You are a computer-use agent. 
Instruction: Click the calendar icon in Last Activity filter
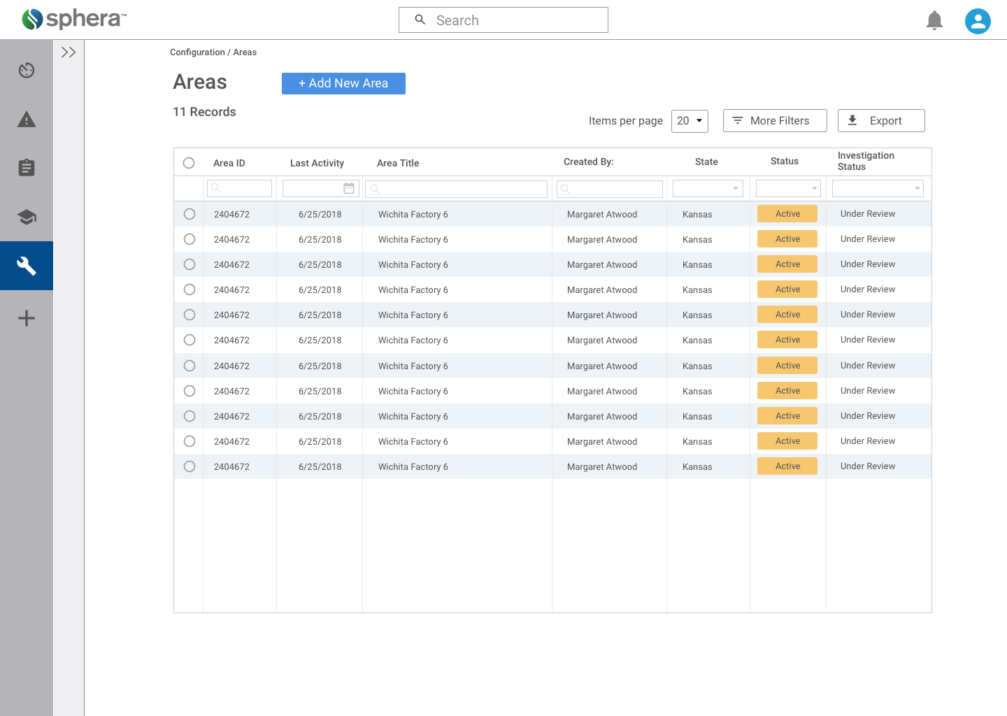pyautogui.click(x=349, y=188)
